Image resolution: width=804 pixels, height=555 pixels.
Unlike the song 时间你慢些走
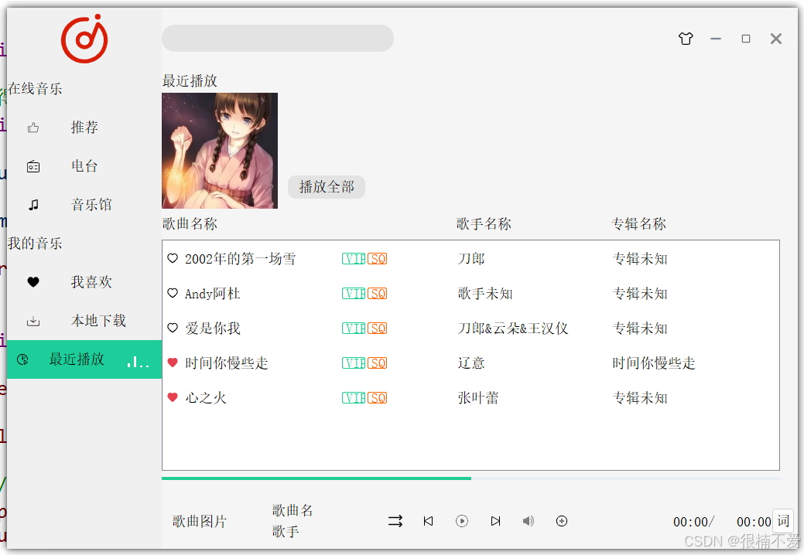173,363
